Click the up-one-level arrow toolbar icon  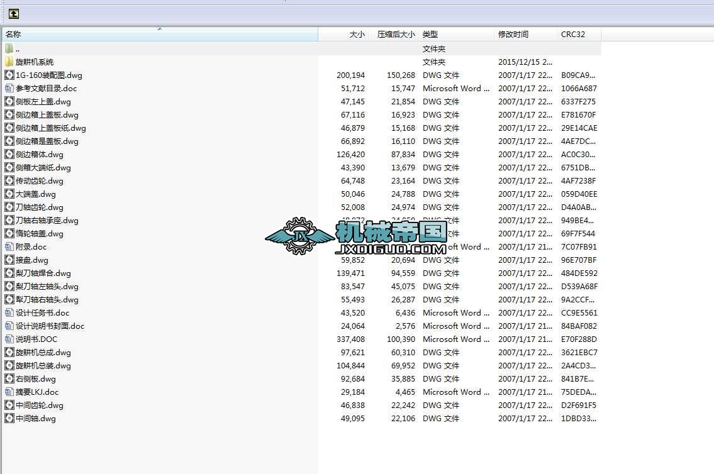[x=13, y=13]
